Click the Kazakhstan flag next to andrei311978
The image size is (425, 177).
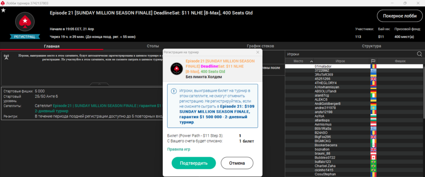click(x=373, y=108)
